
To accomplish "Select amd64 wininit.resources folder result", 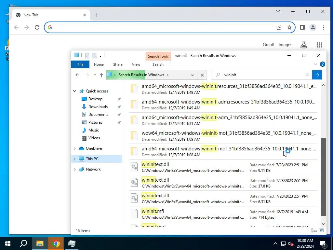I will pos(223,89).
